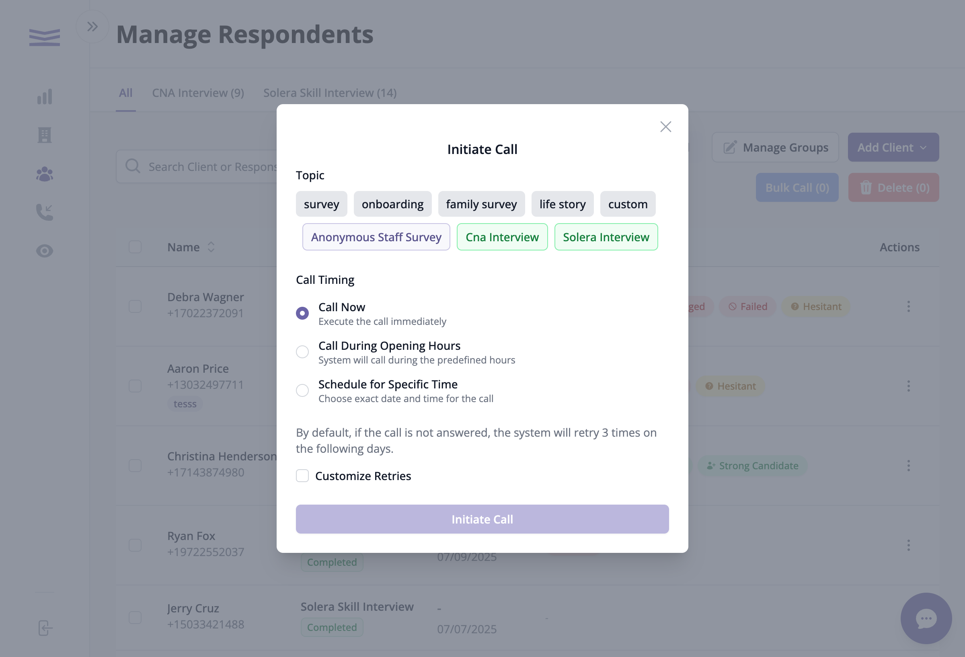This screenshot has height=657, width=965.
Task: Switch to the All tab
Action: pos(125,92)
